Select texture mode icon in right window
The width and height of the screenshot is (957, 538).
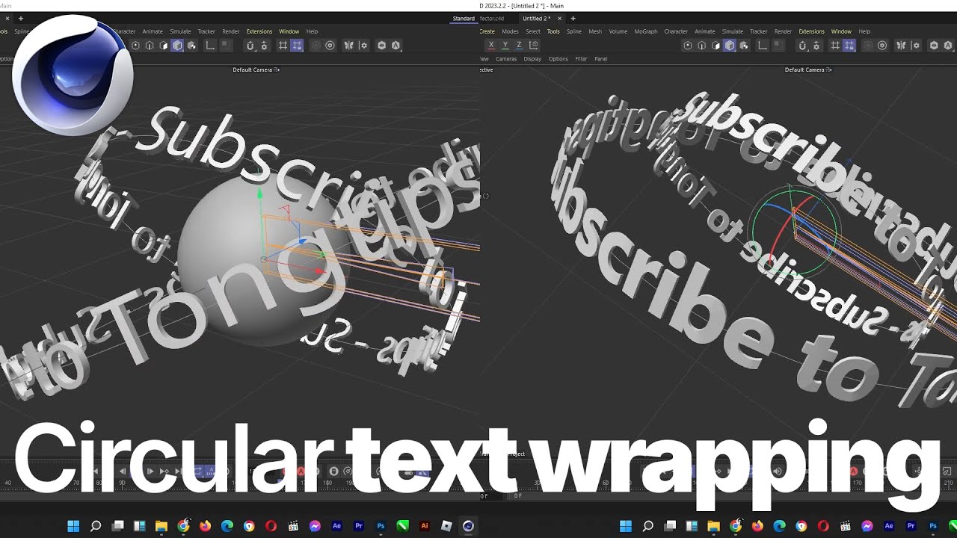(744, 46)
